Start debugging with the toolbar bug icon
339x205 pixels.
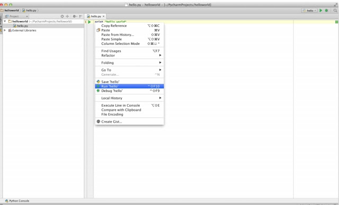click(327, 11)
